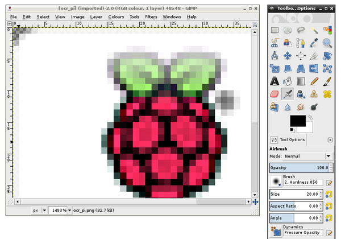This screenshot has height=239, width=341.
Task: Open the tool options tab menu arrow
Action: 330,140
